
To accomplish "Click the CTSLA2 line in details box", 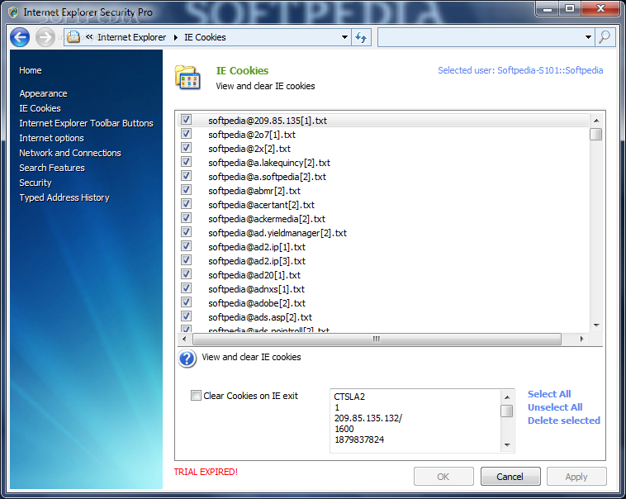I will pyautogui.click(x=349, y=397).
